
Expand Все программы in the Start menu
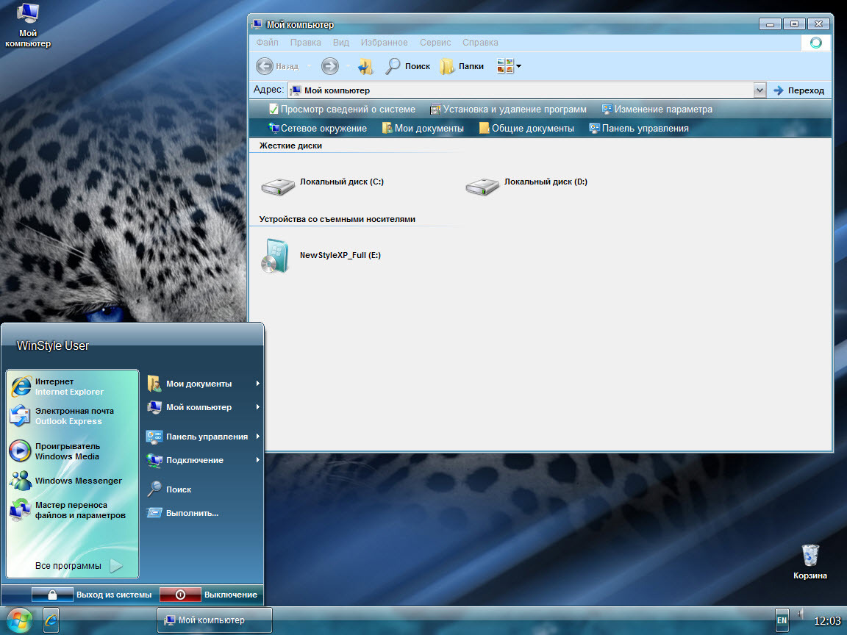click(x=79, y=565)
